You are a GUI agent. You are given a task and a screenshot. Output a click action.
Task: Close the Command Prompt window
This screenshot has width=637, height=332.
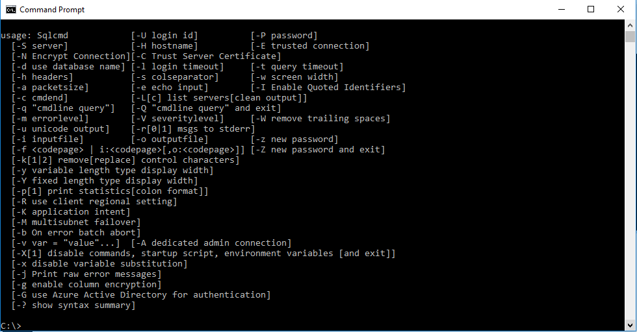click(x=621, y=10)
